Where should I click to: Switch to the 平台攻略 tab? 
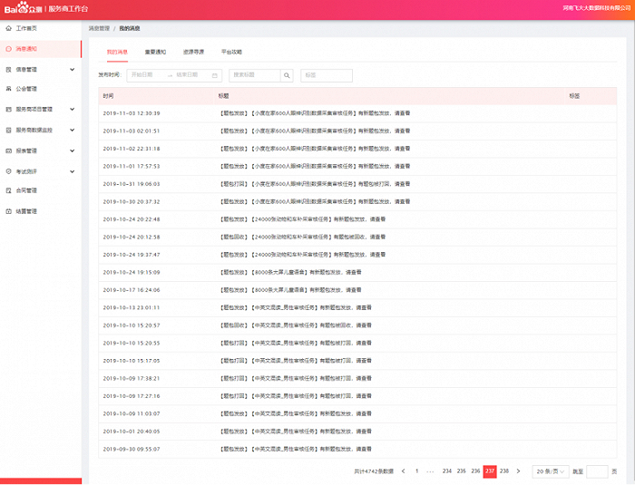click(231, 53)
